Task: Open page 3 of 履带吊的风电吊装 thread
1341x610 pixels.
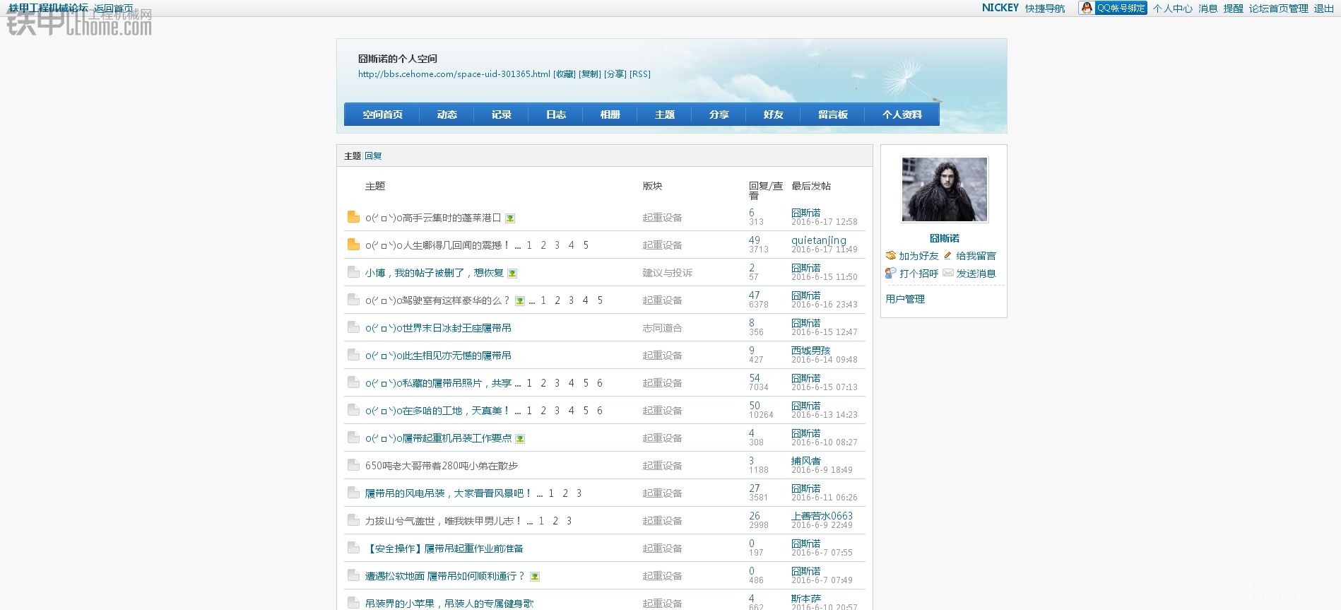Action: (579, 493)
